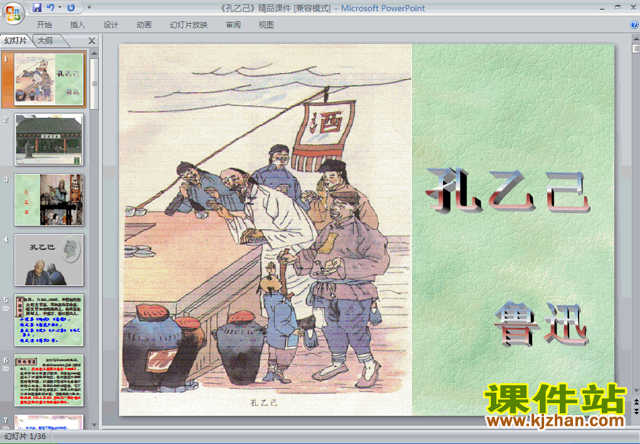Select the 鲁迅 WordArt author text

[541, 324]
